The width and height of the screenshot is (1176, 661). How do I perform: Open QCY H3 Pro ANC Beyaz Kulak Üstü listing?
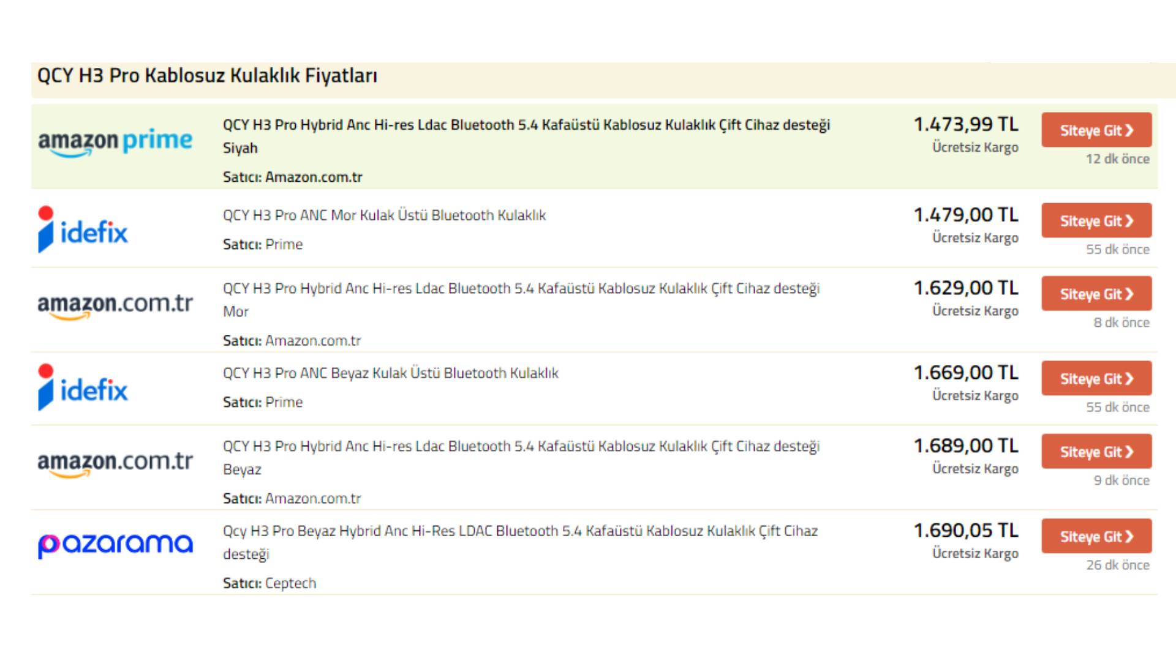(x=391, y=373)
